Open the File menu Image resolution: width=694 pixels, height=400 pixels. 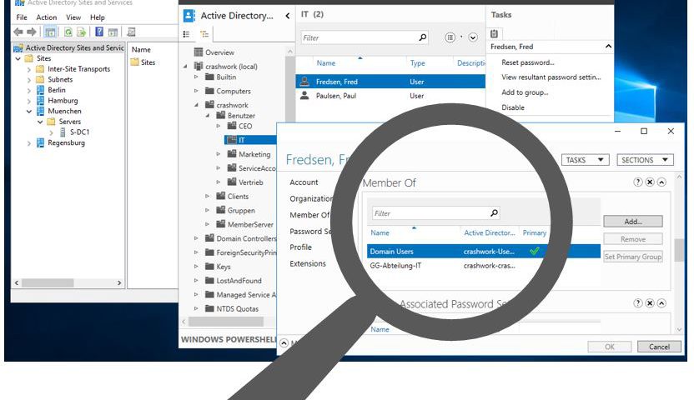[22, 17]
